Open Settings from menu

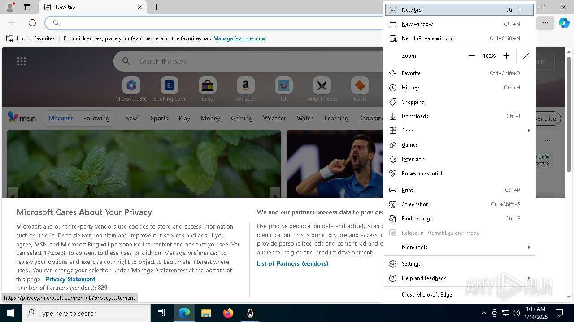[460, 264]
